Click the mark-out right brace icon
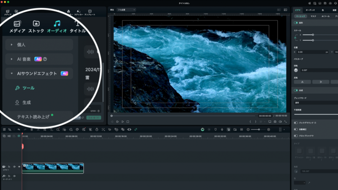The width and height of the screenshot is (338, 190). click(x=256, y=122)
